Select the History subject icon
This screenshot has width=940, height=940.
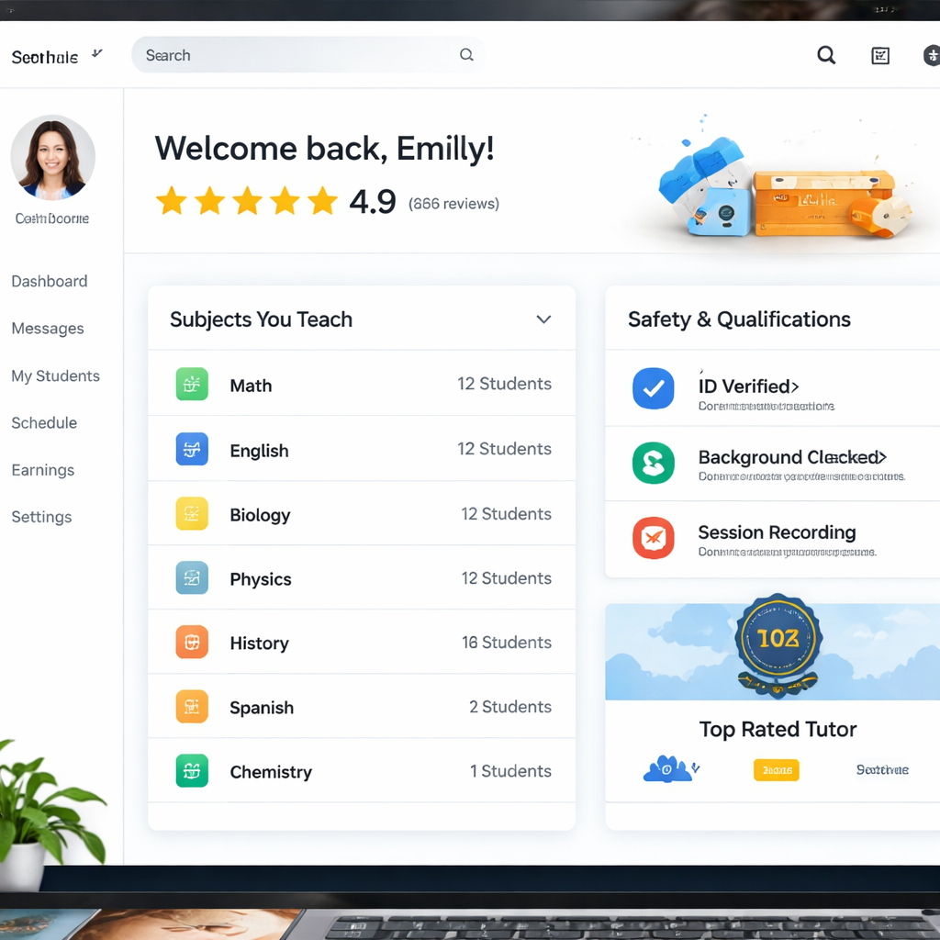192,642
